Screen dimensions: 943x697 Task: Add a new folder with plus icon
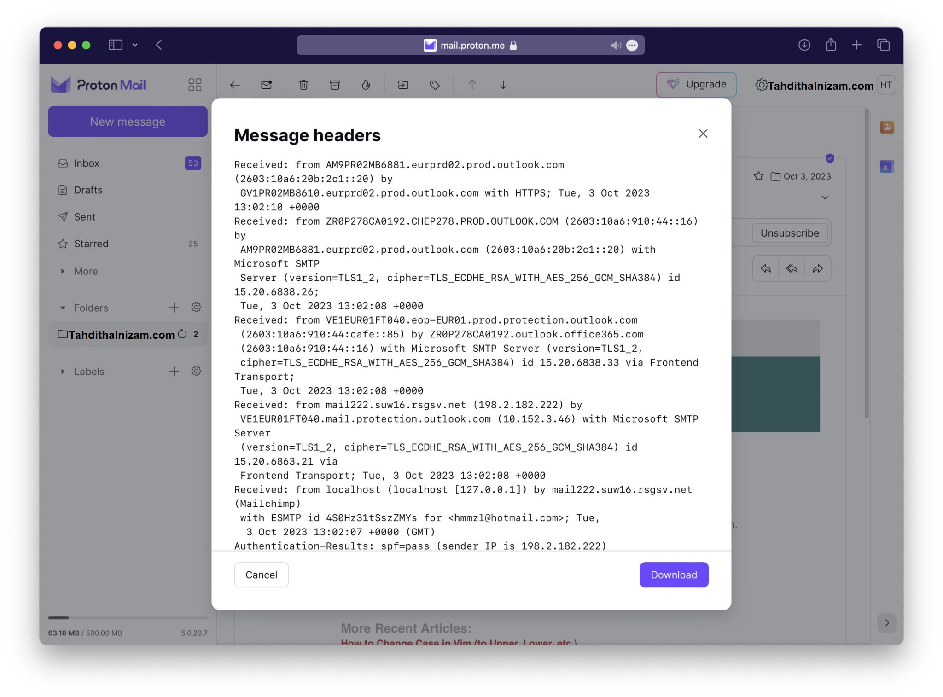pyautogui.click(x=174, y=308)
